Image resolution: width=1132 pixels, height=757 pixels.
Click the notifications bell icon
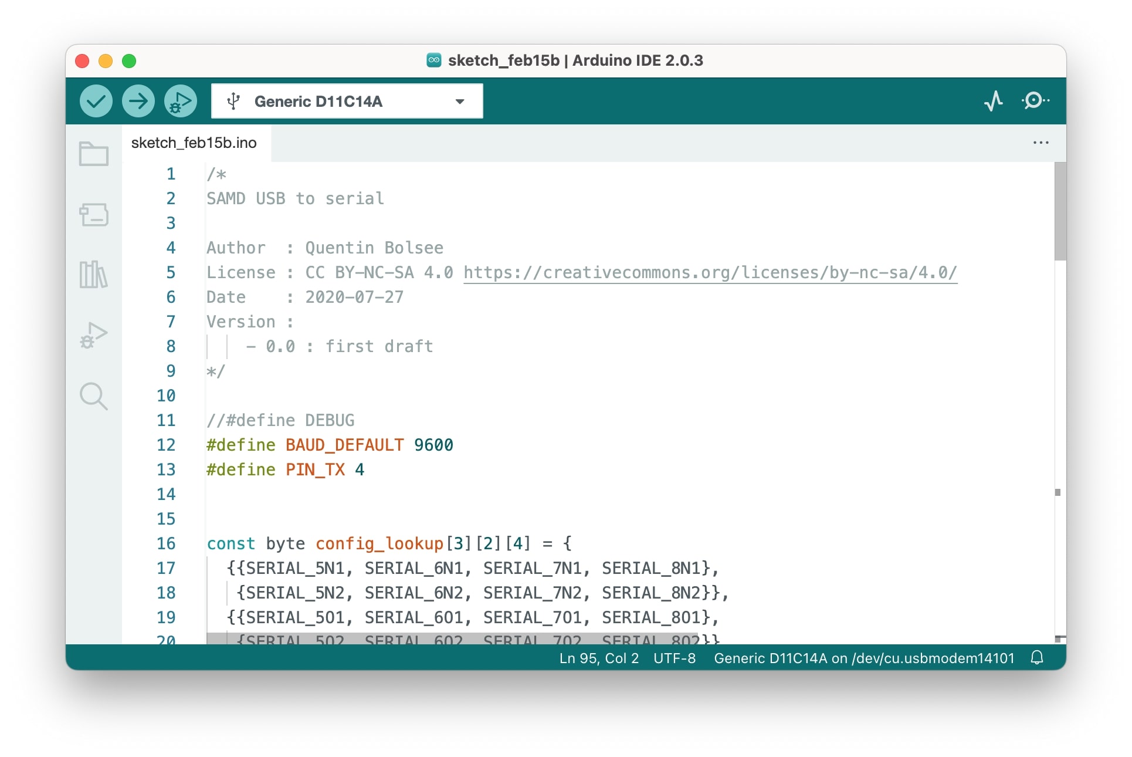[x=1037, y=658]
